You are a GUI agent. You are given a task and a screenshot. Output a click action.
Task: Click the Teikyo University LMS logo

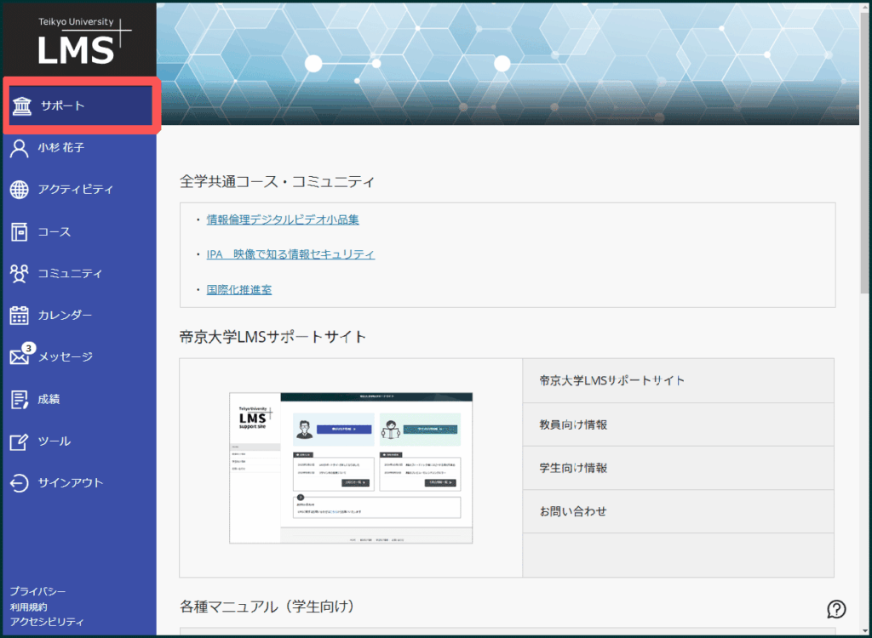pyautogui.click(x=84, y=40)
